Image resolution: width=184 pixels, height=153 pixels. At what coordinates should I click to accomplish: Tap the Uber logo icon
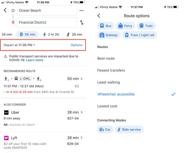click(x=6, y=112)
